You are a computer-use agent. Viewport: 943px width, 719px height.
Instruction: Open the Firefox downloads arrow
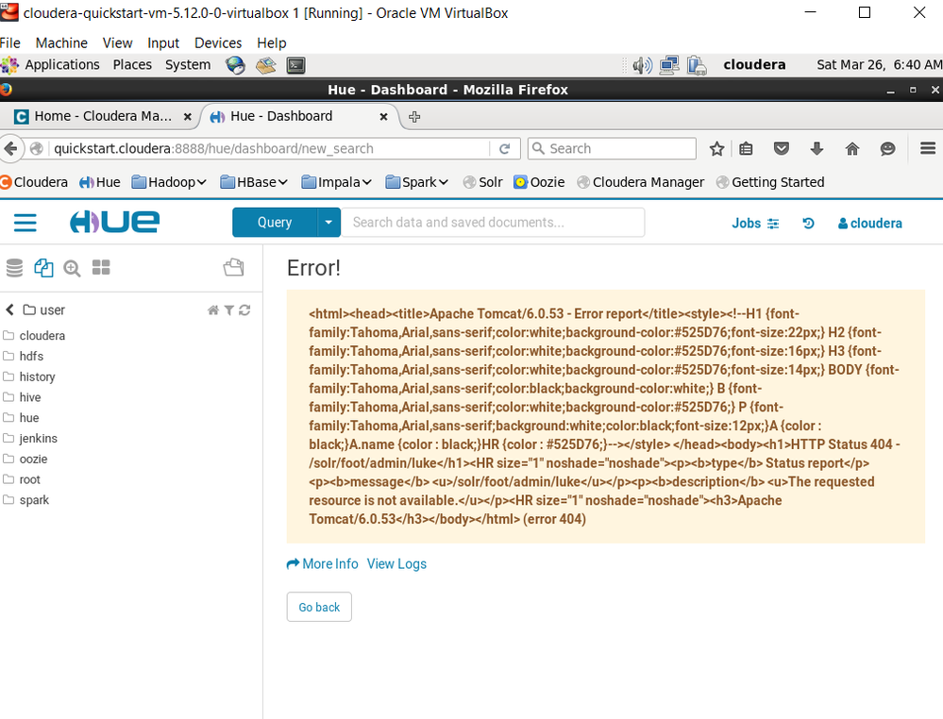(x=817, y=148)
